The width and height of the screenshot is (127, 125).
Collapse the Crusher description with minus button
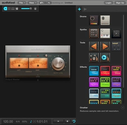pyautogui.click(x=123, y=108)
